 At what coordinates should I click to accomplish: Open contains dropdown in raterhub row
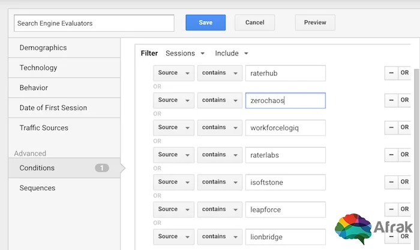tap(220, 73)
